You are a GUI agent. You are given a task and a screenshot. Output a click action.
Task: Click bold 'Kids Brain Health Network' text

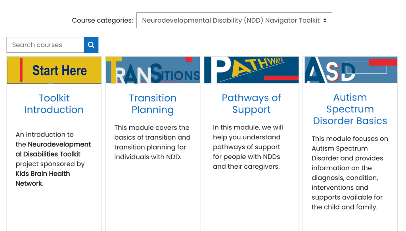point(42,178)
